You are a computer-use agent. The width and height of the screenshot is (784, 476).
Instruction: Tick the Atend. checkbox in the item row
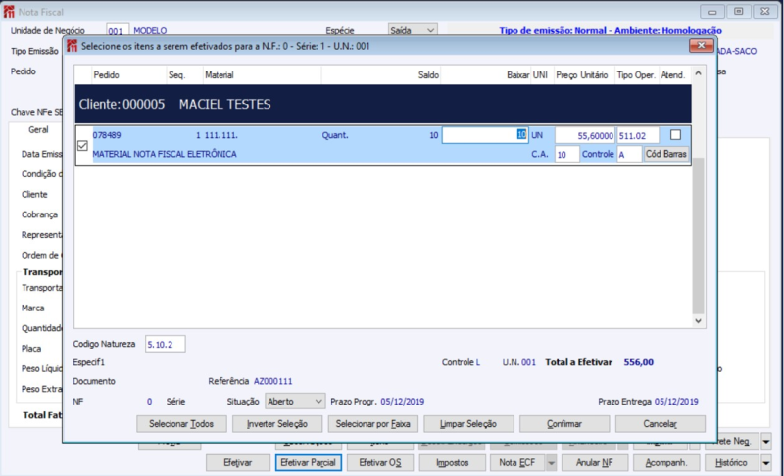point(675,135)
